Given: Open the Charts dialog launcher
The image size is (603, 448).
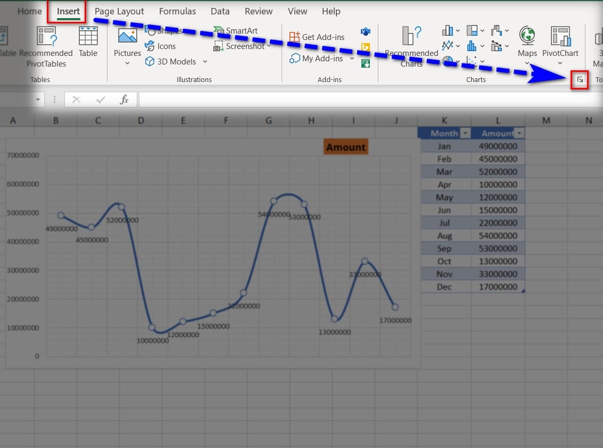Looking at the screenshot, I should point(580,80).
